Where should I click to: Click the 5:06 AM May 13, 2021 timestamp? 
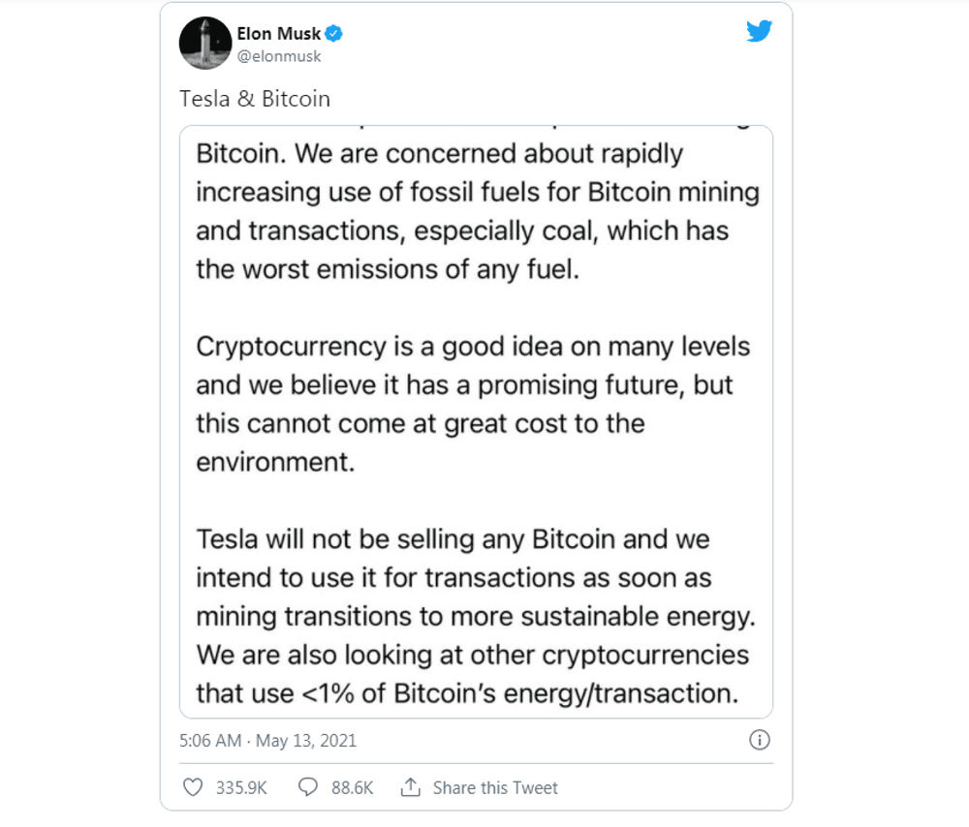click(268, 741)
